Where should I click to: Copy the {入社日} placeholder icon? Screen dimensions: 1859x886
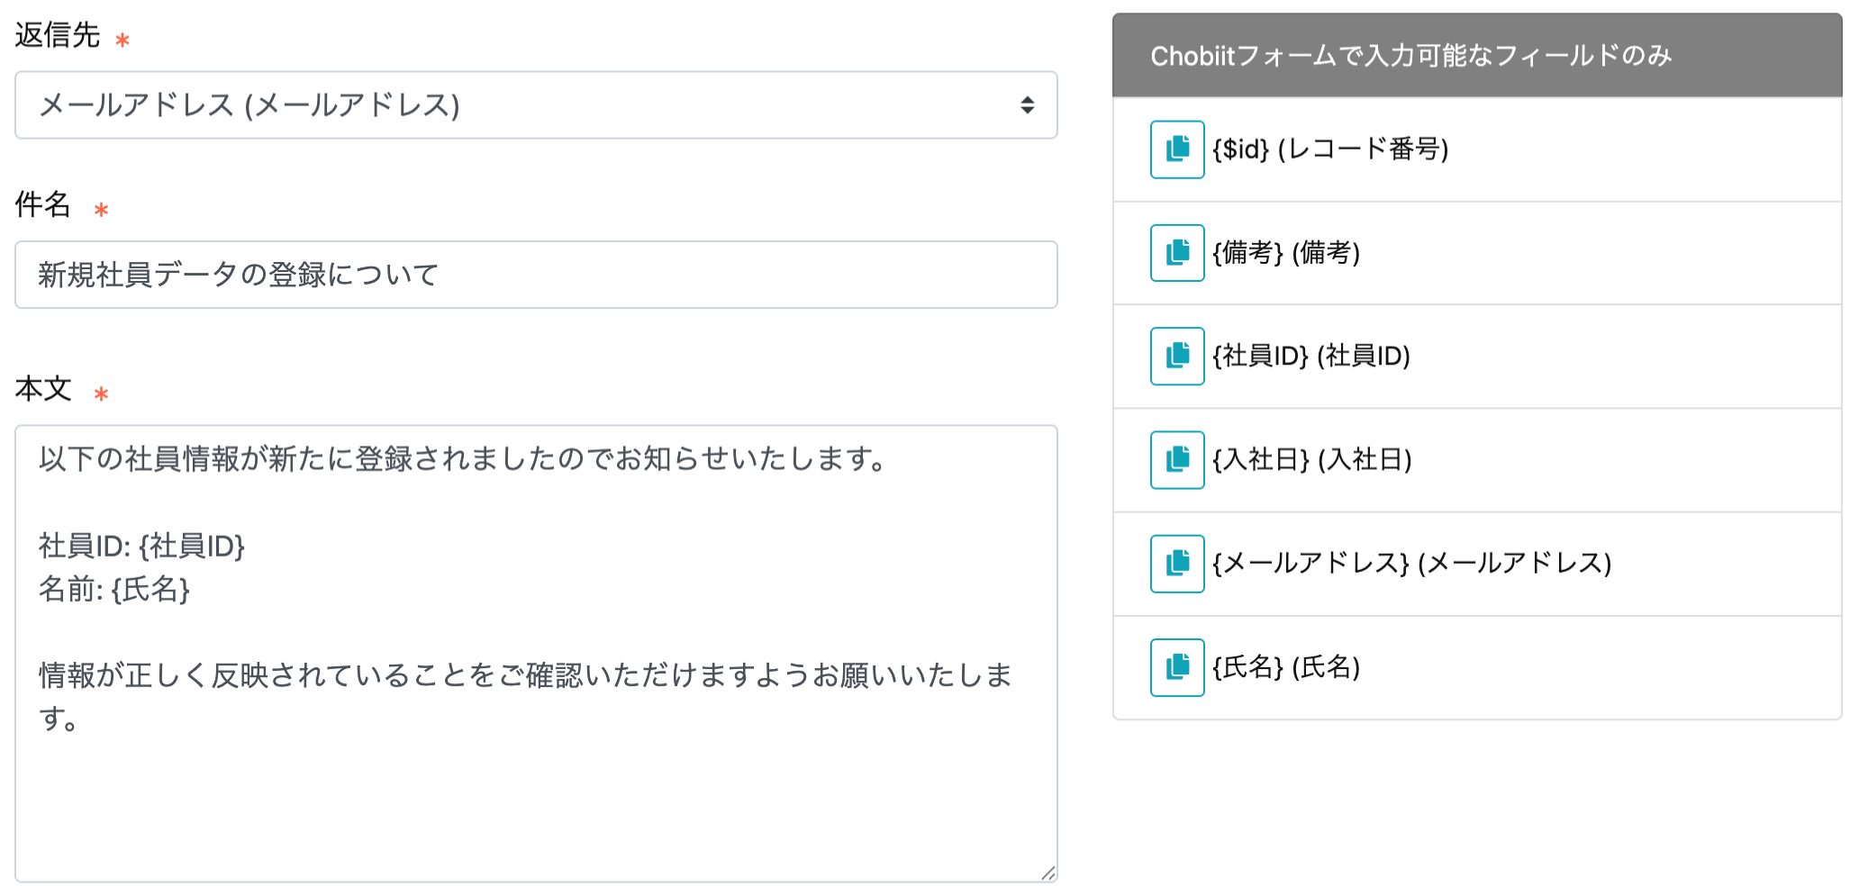coord(1177,460)
